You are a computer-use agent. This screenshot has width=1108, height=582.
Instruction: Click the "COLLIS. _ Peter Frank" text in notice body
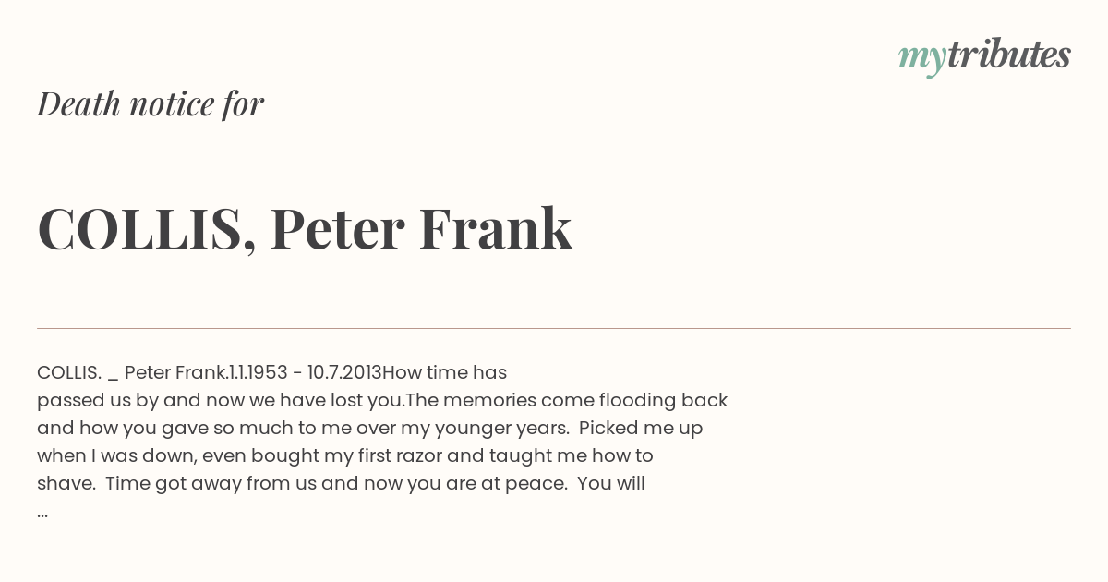point(132,372)
